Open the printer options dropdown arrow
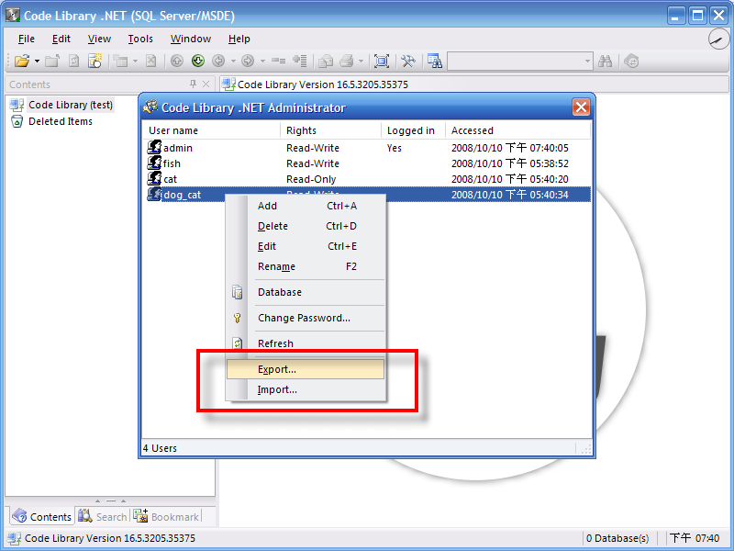Image resolution: width=734 pixels, height=551 pixels. 361,62
